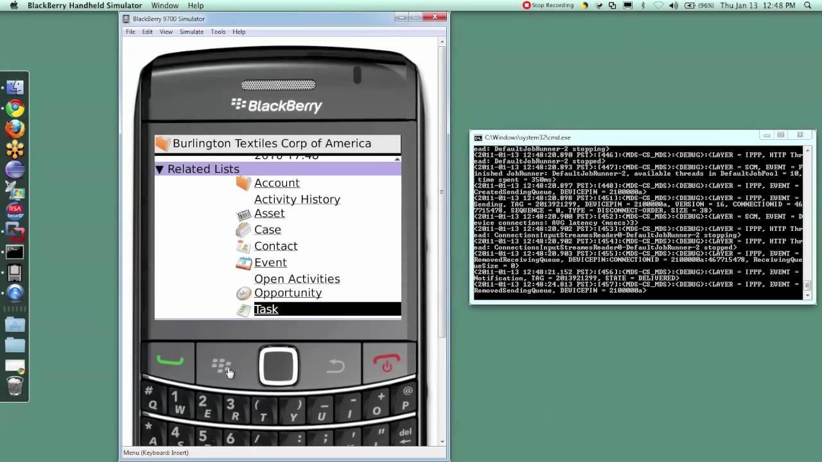The height and width of the screenshot is (462, 822).
Task: Open Eclipse from the dock
Action: click(15, 170)
